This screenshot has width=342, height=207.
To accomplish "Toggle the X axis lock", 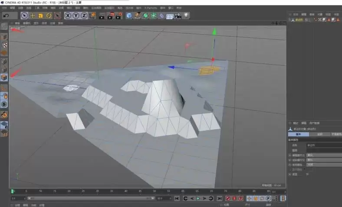I will point(68,16).
